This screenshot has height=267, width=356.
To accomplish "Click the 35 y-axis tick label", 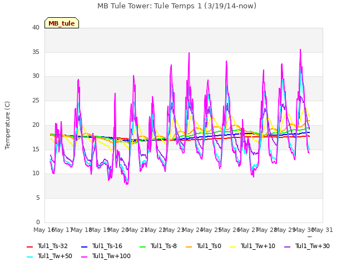I will coord(36,52).
